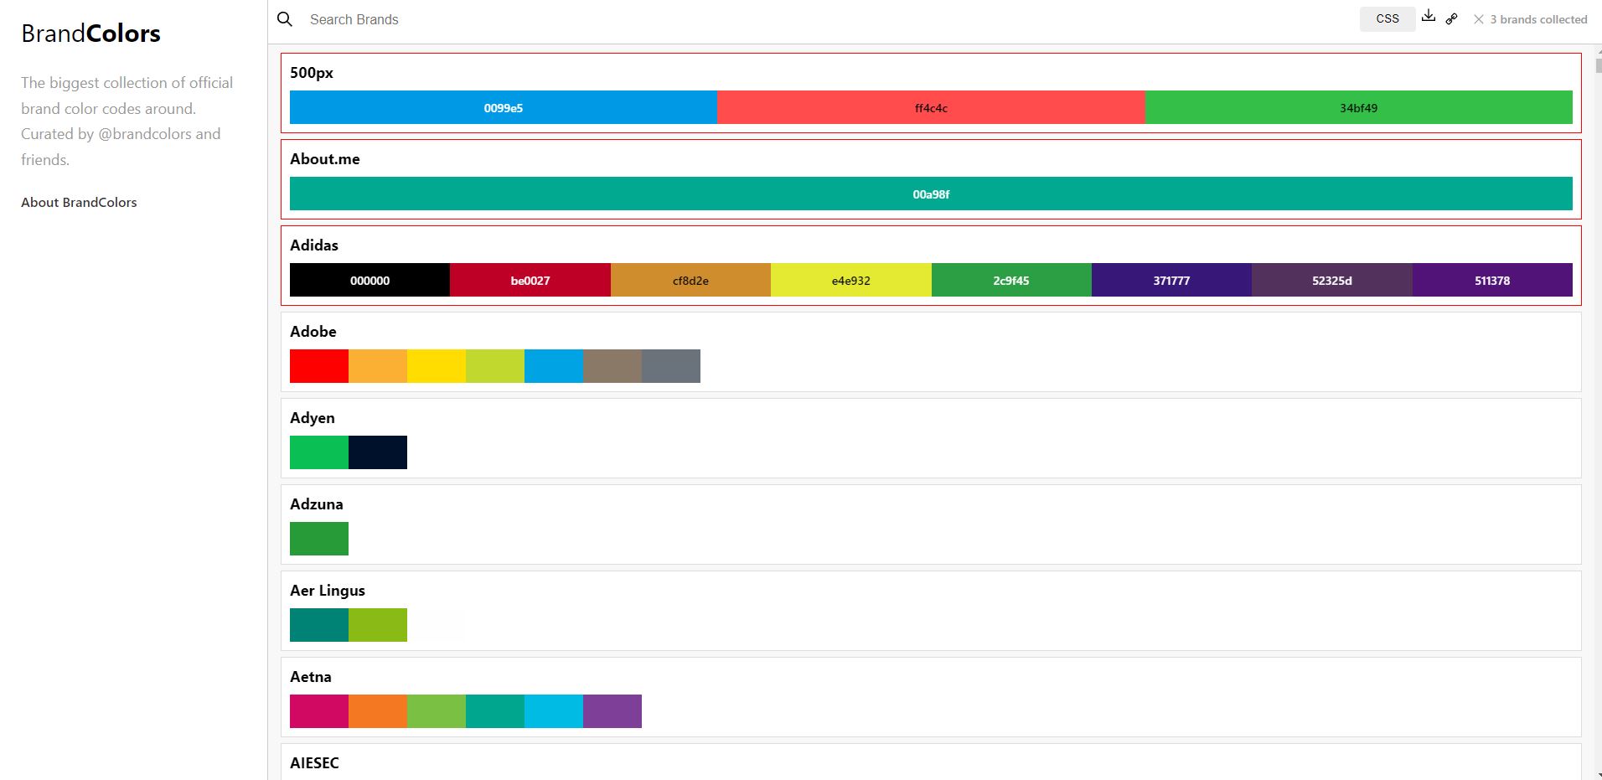Click Adyen dark navy swatch
Screen dimensions: 1602x780
378,452
